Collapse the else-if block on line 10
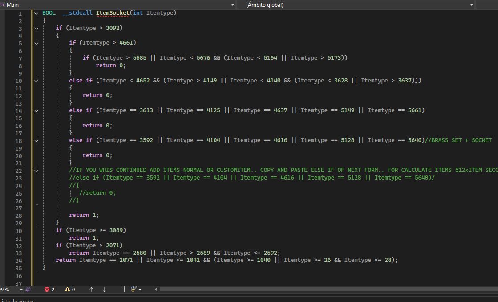 point(36,81)
